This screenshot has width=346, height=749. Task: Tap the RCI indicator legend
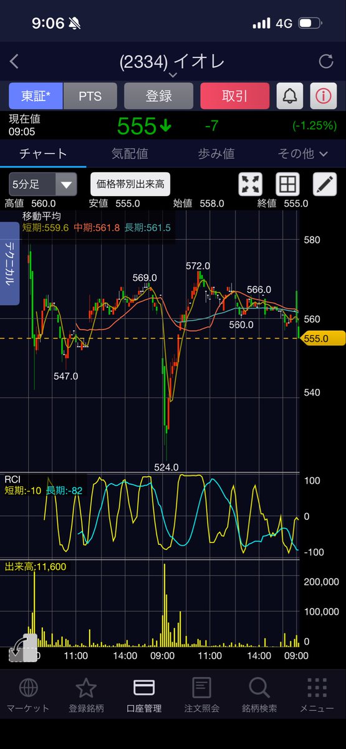pyautogui.click(x=13, y=479)
